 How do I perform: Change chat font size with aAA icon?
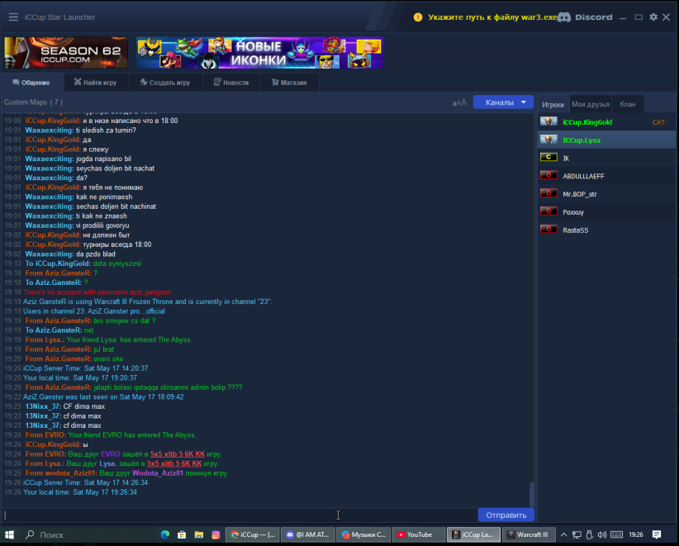[x=459, y=102]
